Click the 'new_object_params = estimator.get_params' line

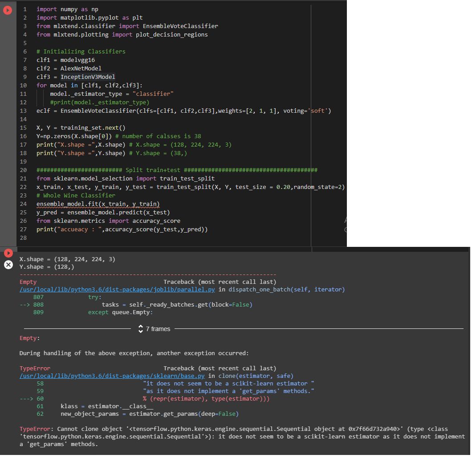point(150,414)
